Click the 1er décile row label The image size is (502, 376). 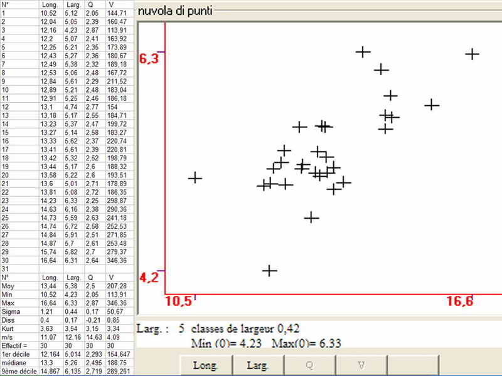click(13, 354)
